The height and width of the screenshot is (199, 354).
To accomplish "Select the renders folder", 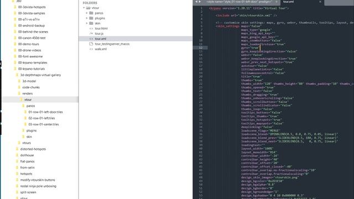I will [28, 93].
